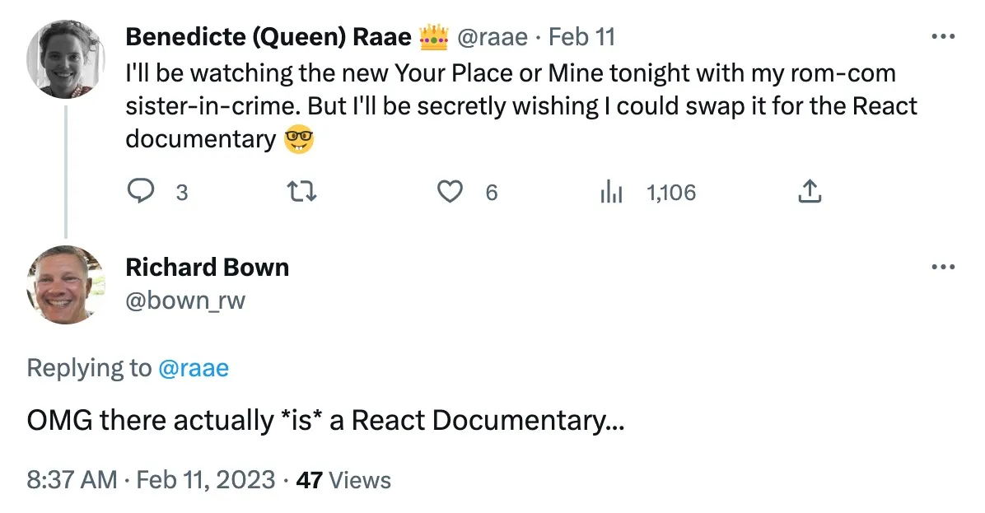Viewport: 985px width, 513px height.
Task: Click the crown emoji in Raae's display name
Action: [x=432, y=35]
